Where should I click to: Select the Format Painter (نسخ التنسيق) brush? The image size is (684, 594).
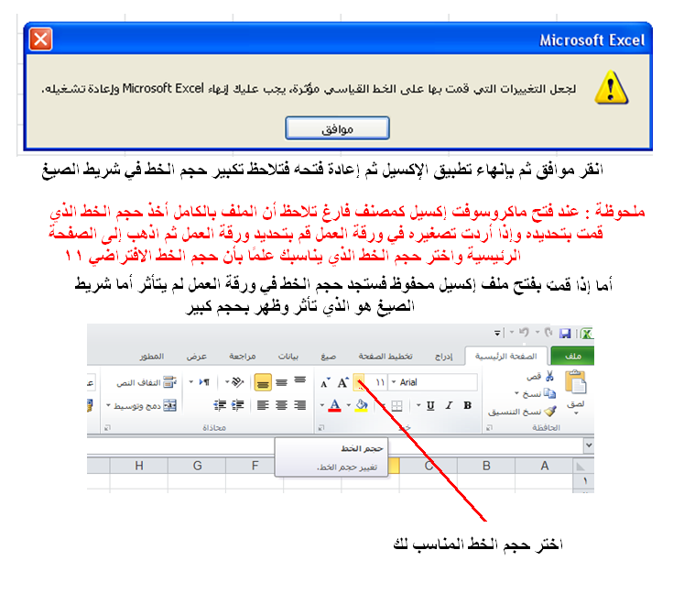pyautogui.click(x=550, y=411)
